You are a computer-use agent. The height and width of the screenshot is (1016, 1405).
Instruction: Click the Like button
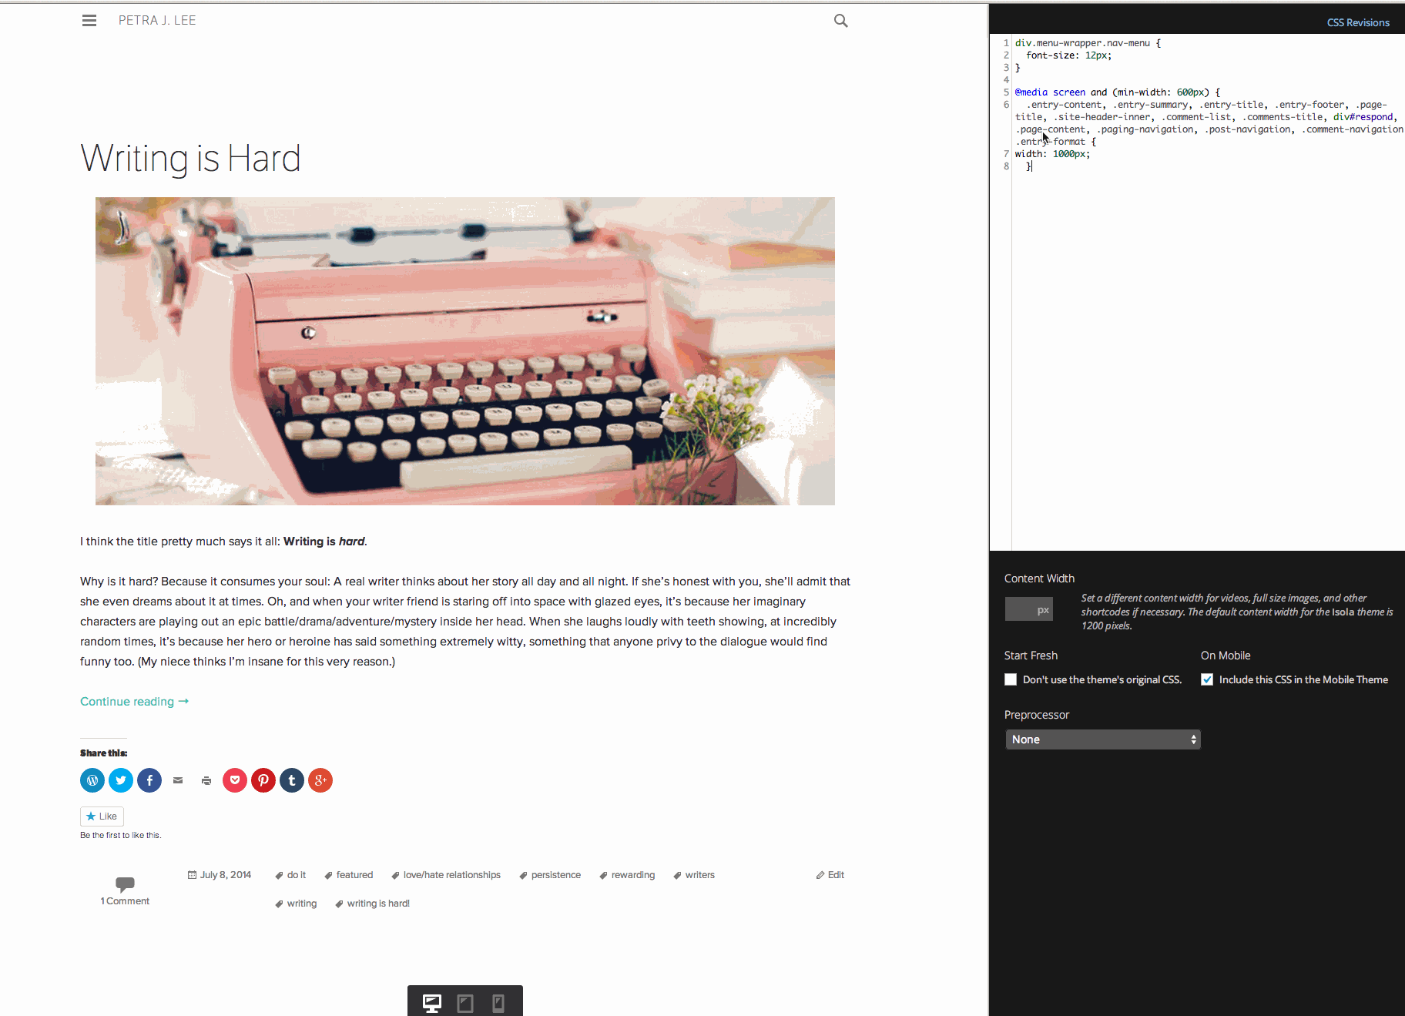(x=102, y=816)
